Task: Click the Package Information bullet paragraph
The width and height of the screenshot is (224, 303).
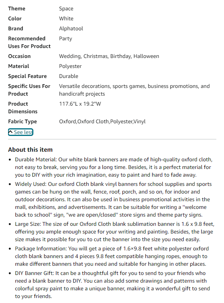Action: click(112, 256)
